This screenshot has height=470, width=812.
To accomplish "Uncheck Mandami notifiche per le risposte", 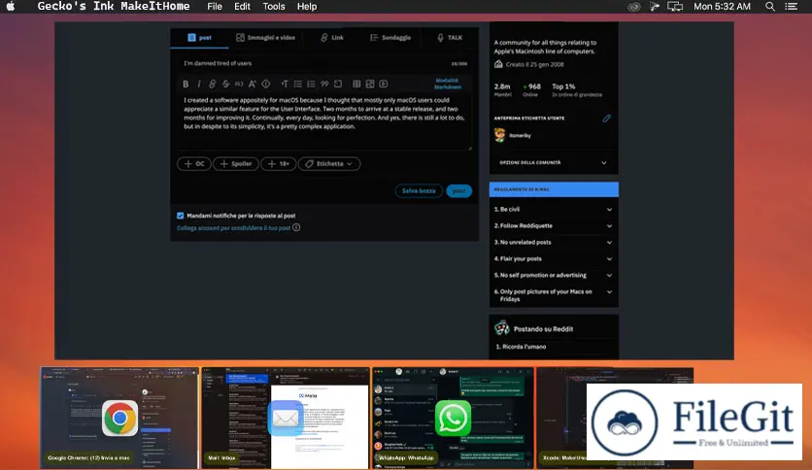I will (x=181, y=216).
